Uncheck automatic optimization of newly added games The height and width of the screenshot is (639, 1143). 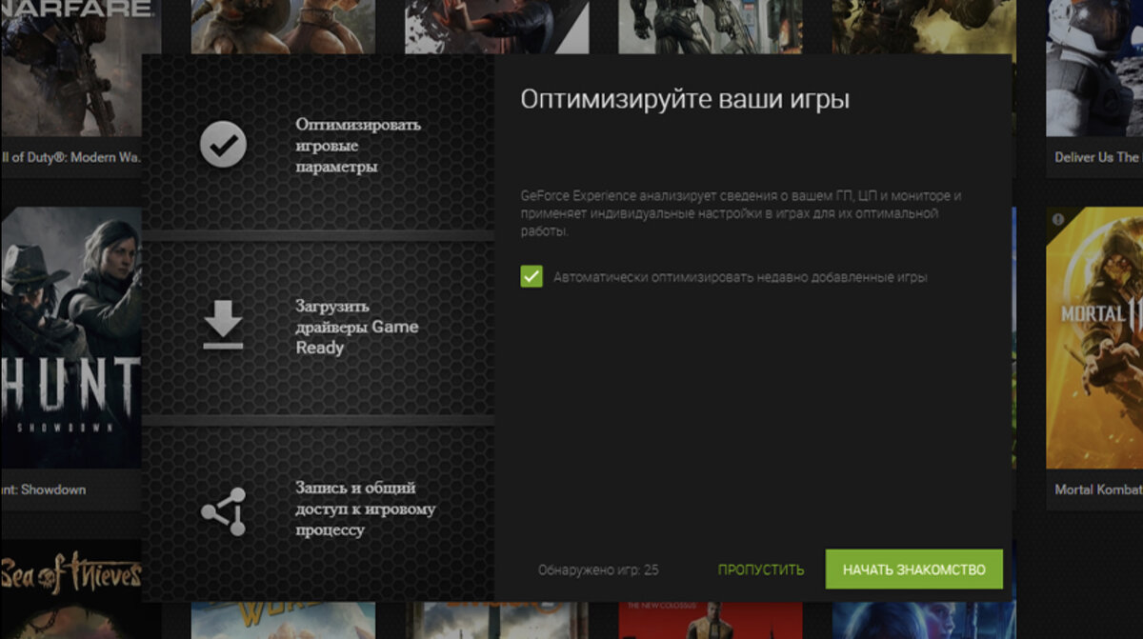[531, 277]
